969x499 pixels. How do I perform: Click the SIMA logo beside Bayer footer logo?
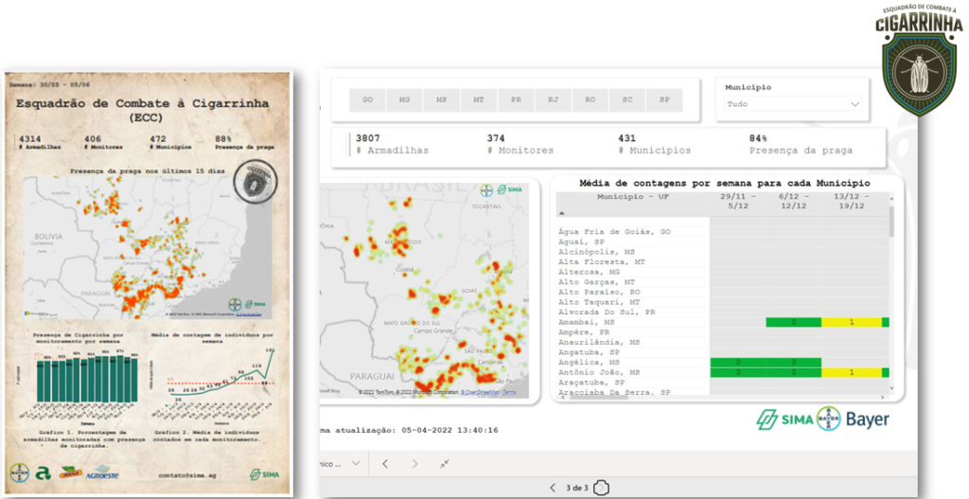pos(784,419)
